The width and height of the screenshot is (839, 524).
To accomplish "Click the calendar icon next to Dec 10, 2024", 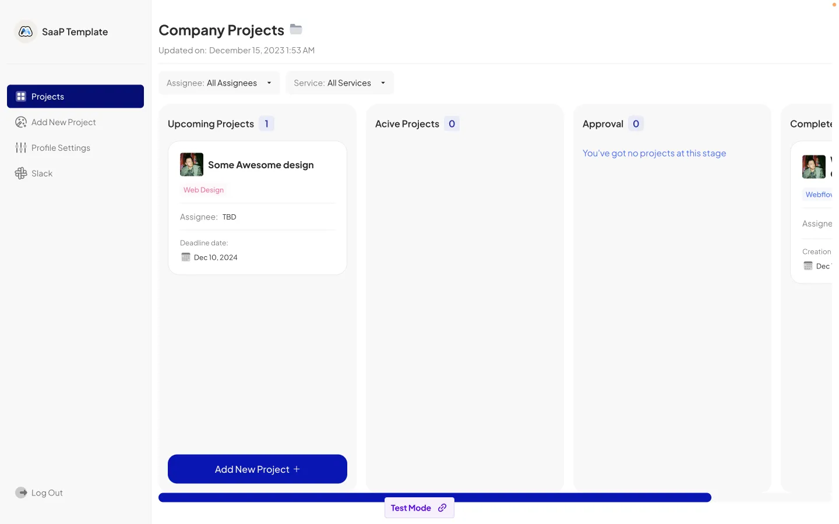I will coord(185,257).
